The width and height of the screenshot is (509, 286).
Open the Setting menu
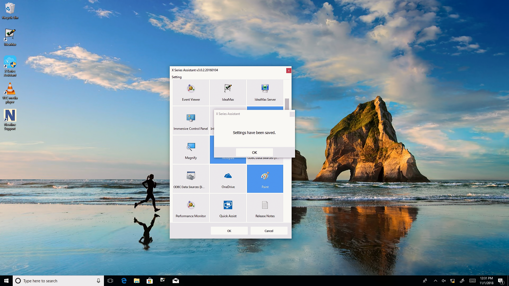point(177,77)
